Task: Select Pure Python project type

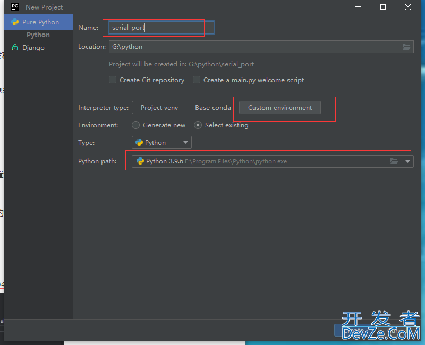Action: coord(38,22)
